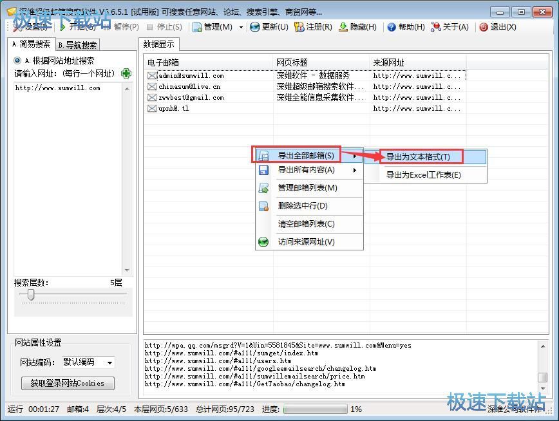559x421 pixels.
Task: Click the 设置 settings toolbar button
Action: (30, 27)
